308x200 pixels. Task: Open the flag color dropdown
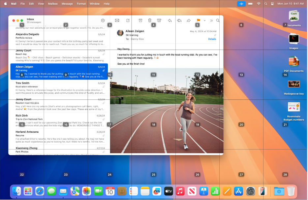204,20
